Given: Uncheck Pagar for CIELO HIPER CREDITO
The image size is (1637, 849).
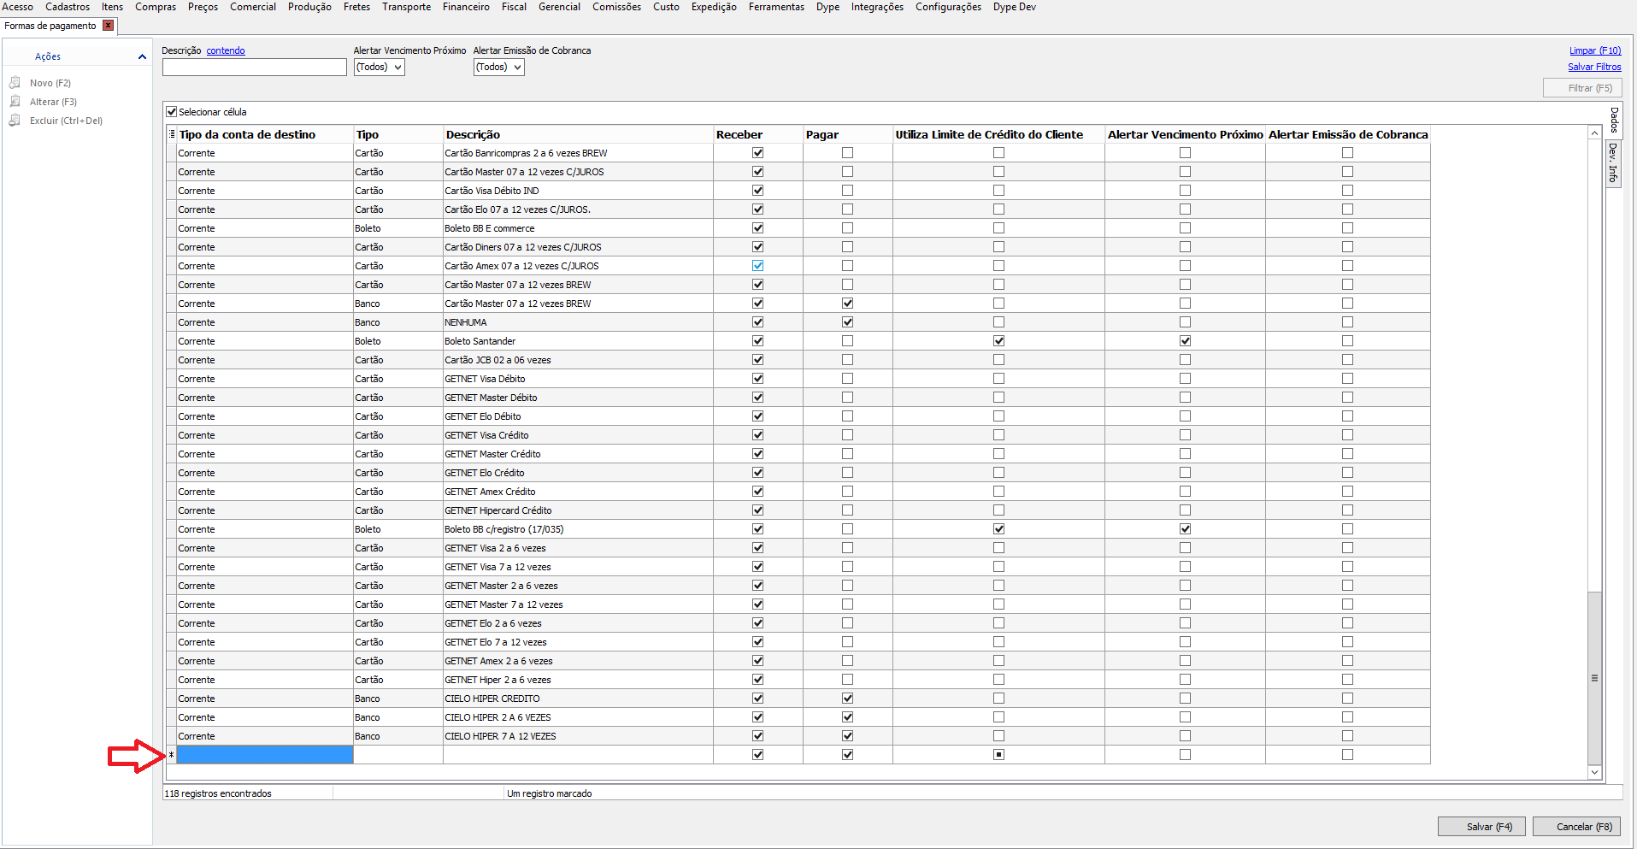Looking at the screenshot, I should (x=847, y=699).
